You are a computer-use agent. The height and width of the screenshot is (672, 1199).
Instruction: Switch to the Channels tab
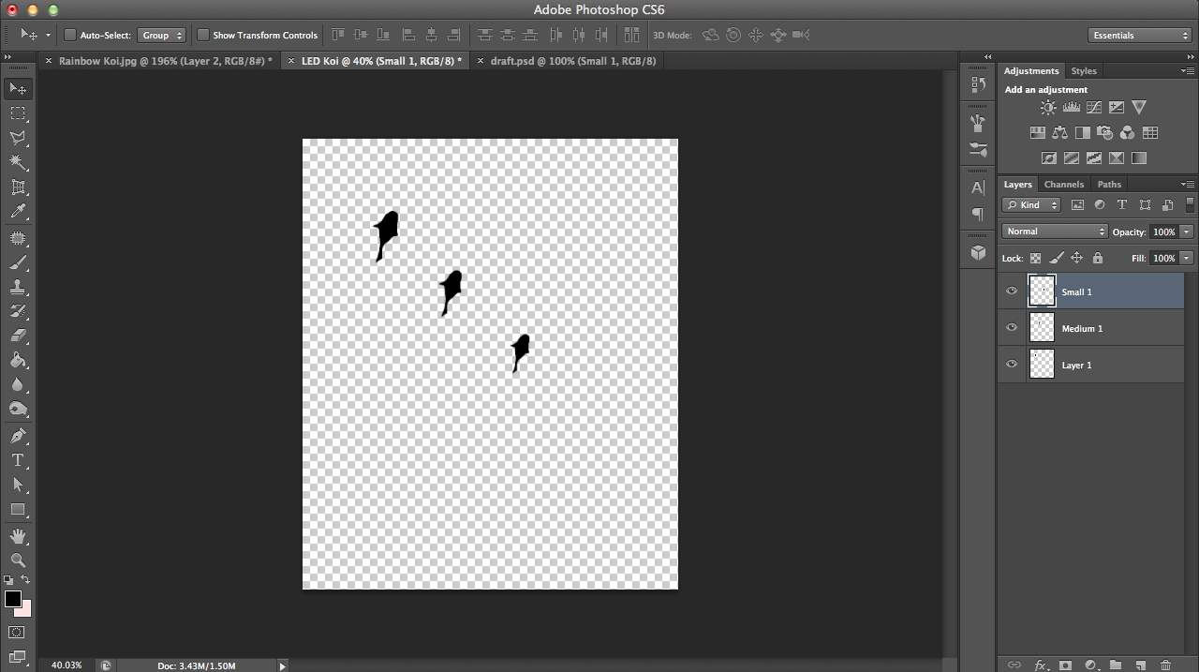coord(1064,184)
